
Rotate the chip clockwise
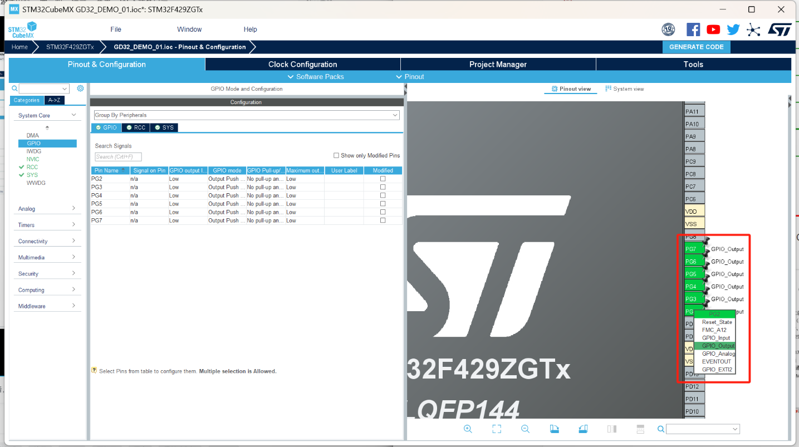(x=554, y=429)
